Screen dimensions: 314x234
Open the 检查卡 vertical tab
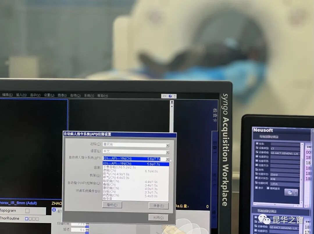click(x=215, y=115)
